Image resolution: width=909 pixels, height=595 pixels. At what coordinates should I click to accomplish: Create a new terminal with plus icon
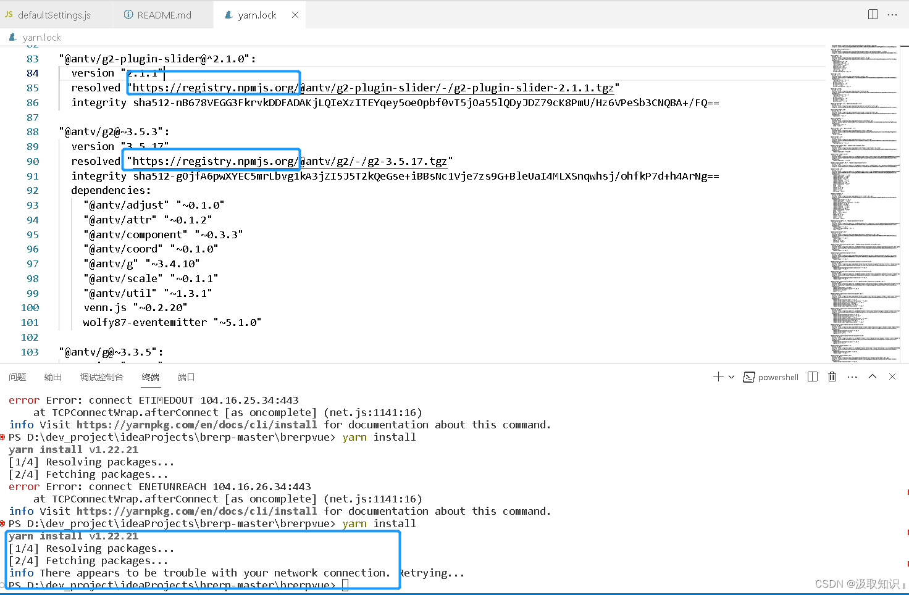coord(718,377)
